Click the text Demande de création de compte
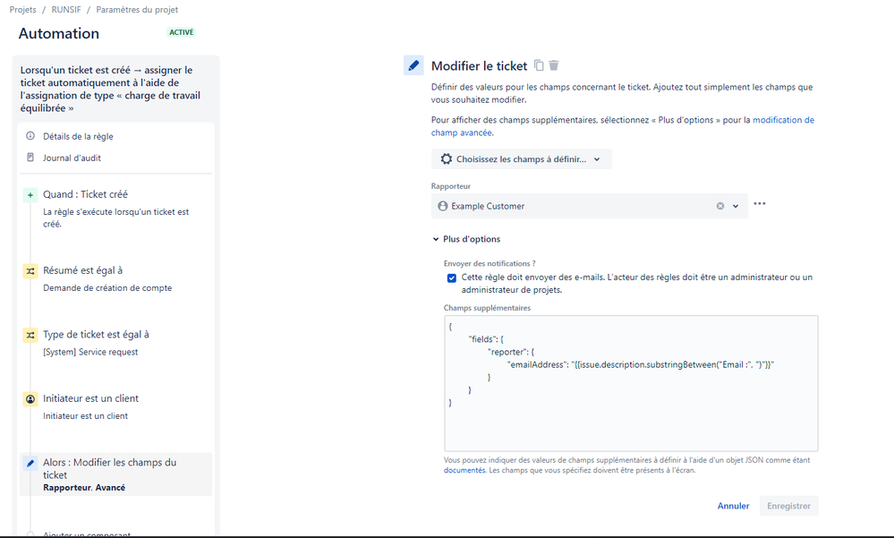Viewport: 894px width, 538px height. pos(107,288)
